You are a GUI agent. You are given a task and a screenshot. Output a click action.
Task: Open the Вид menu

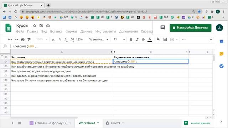point(44,32)
